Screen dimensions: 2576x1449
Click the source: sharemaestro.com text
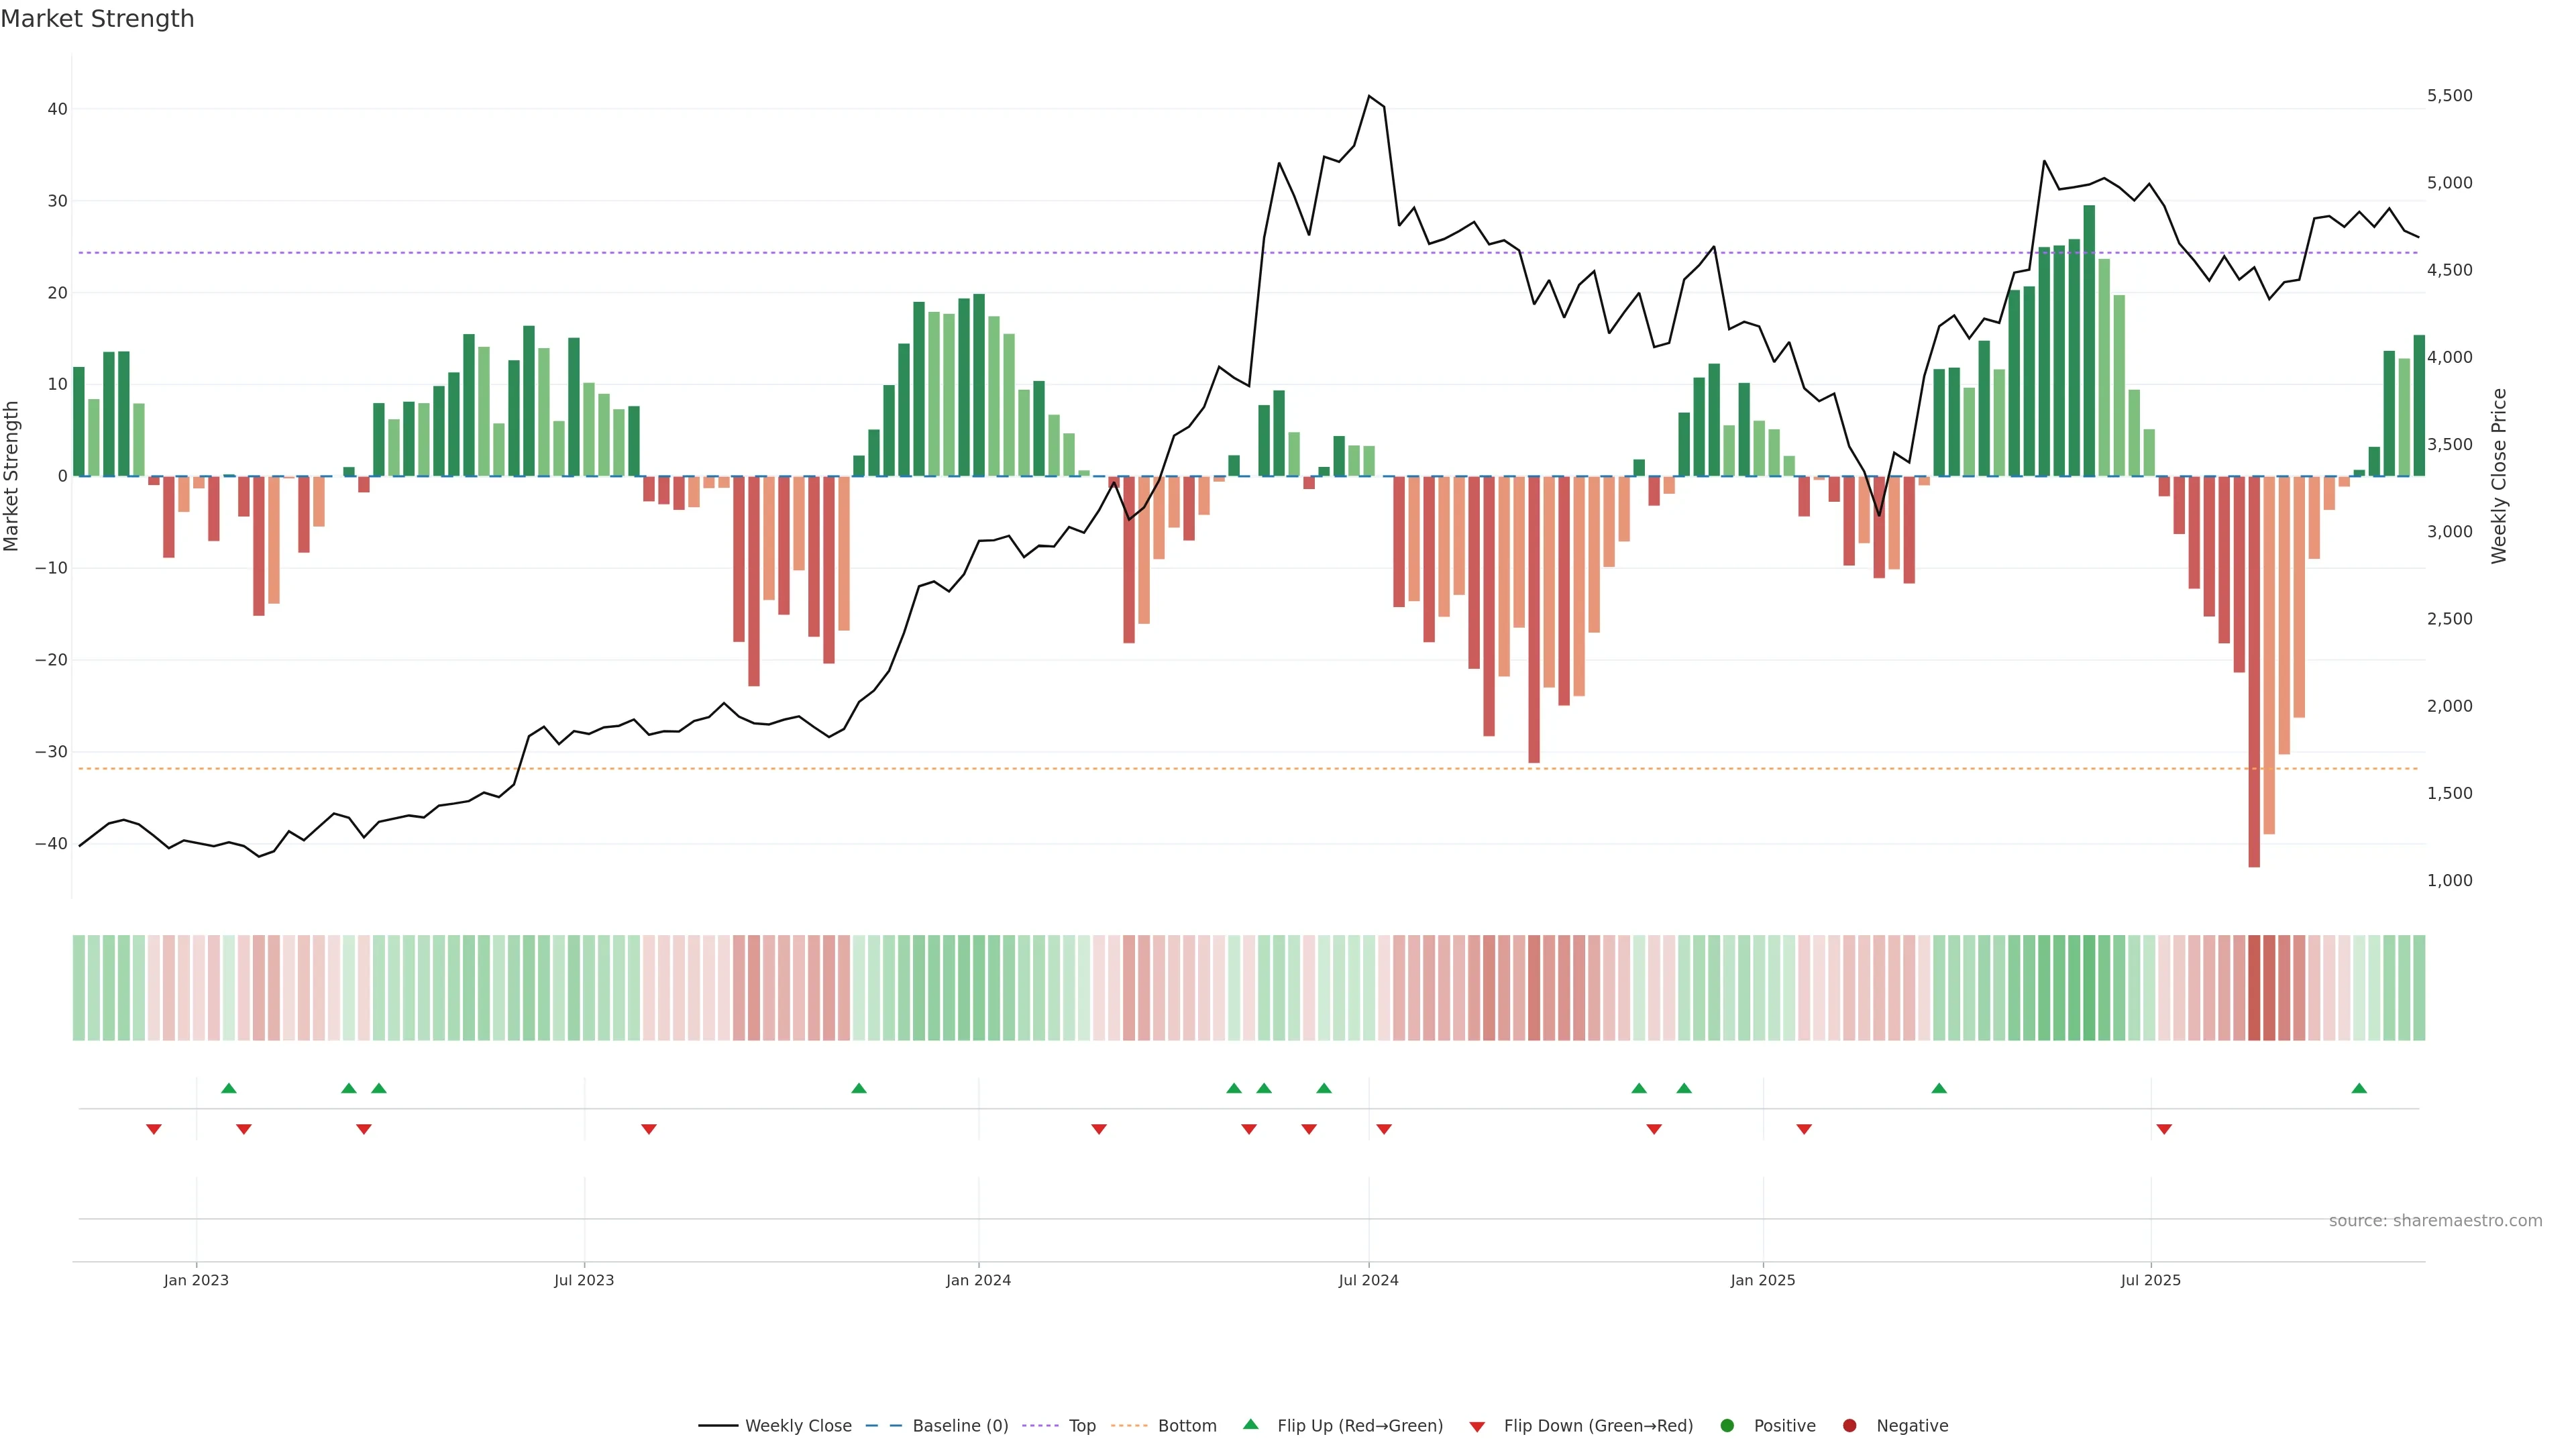2435,1220
